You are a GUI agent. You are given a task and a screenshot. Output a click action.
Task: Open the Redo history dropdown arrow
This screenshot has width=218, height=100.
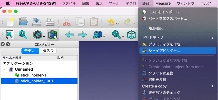(x=134, y=23)
